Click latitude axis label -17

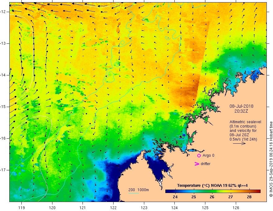point(3,170)
